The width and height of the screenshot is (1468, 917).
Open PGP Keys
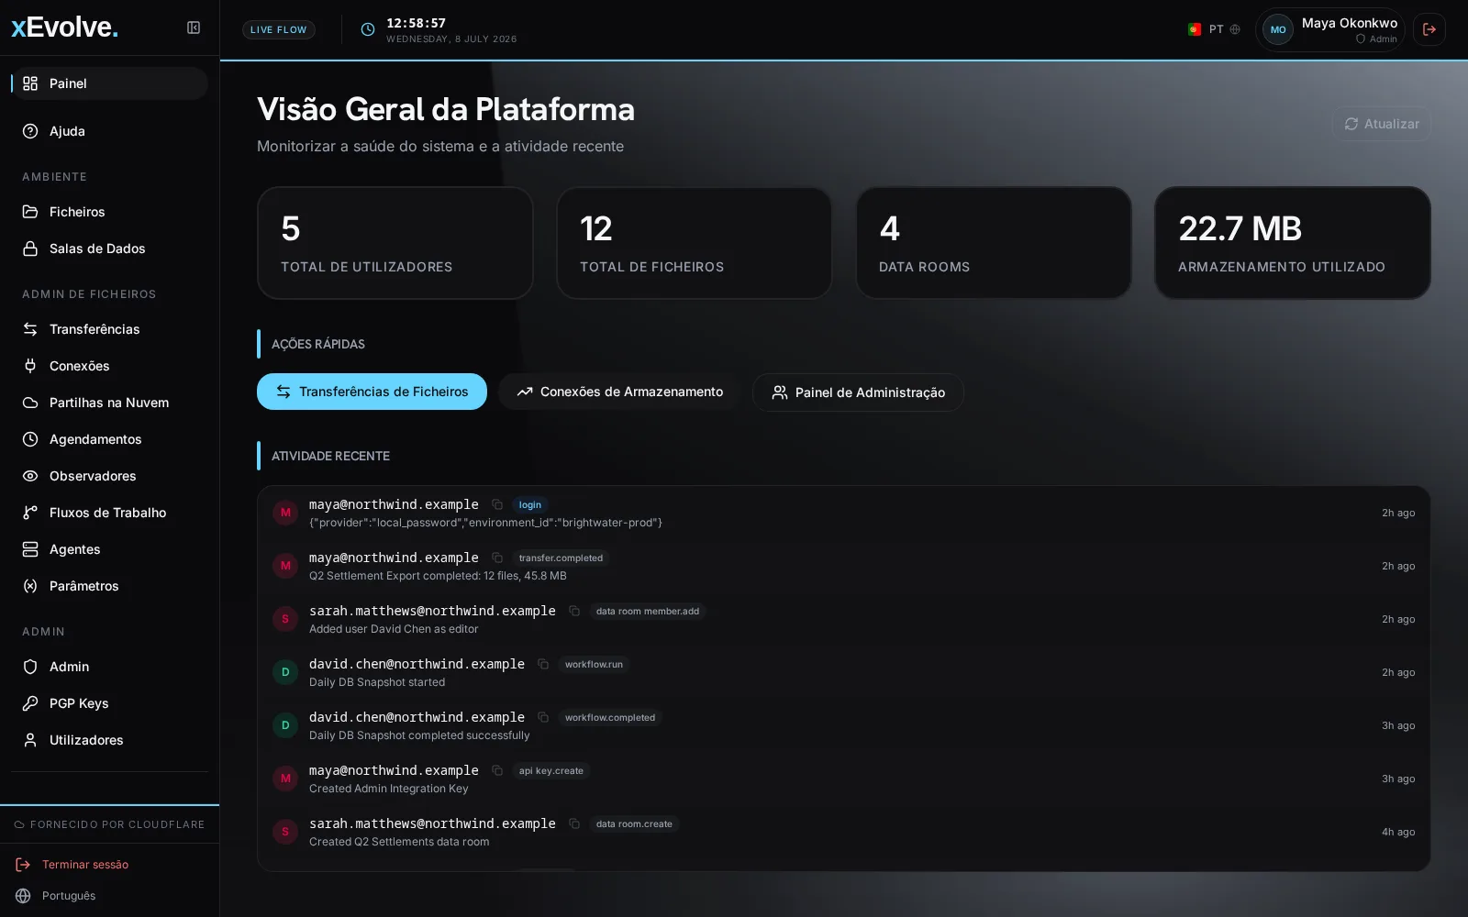(110, 703)
